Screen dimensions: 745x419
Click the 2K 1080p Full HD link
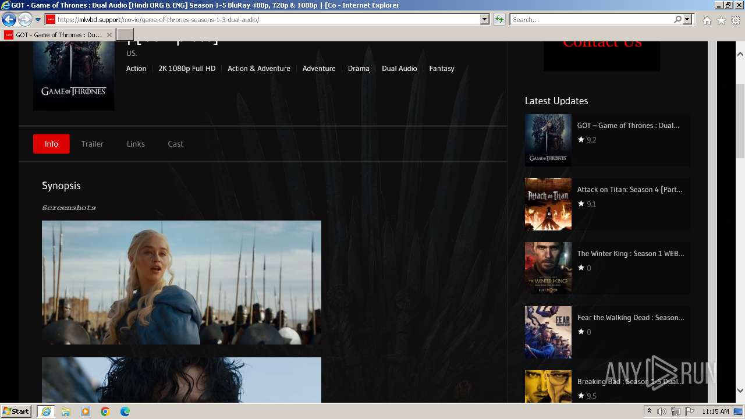(187, 68)
